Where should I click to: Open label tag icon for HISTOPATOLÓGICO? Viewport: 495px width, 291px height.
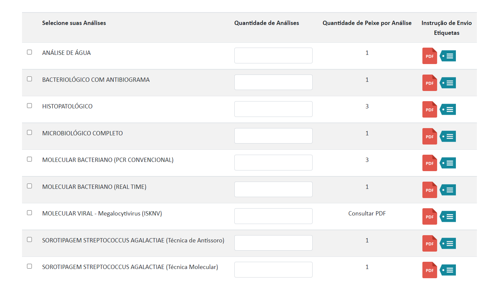click(448, 109)
